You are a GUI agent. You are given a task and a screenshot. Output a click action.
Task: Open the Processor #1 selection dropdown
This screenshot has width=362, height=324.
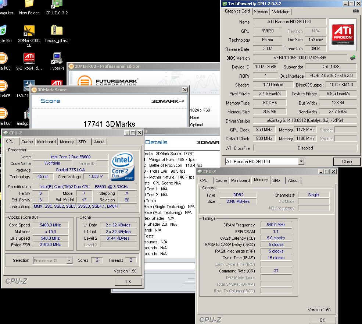click(69, 261)
